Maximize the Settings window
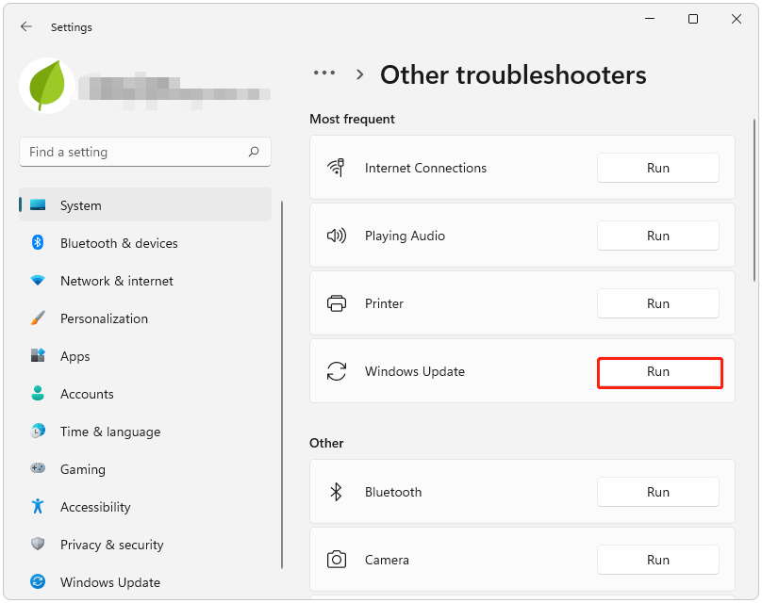Screen dimensions: 762x603 point(693,19)
